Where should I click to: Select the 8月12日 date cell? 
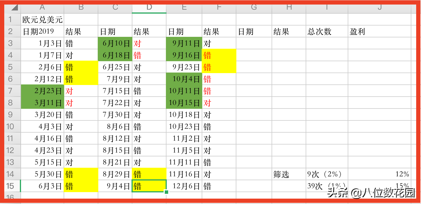click(115, 139)
